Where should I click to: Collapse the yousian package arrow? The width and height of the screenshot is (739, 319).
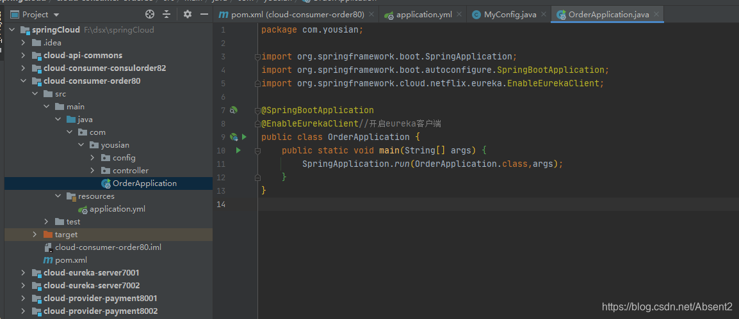pos(81,145)
